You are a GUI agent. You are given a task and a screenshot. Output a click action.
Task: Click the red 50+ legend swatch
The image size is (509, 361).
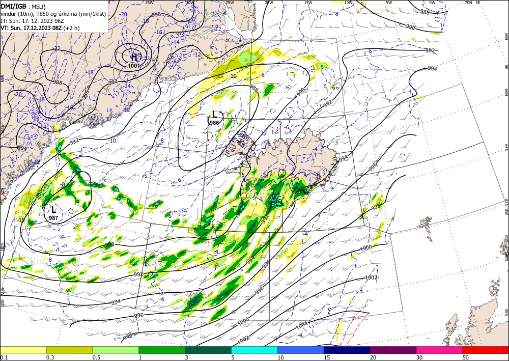click(486, 350)
